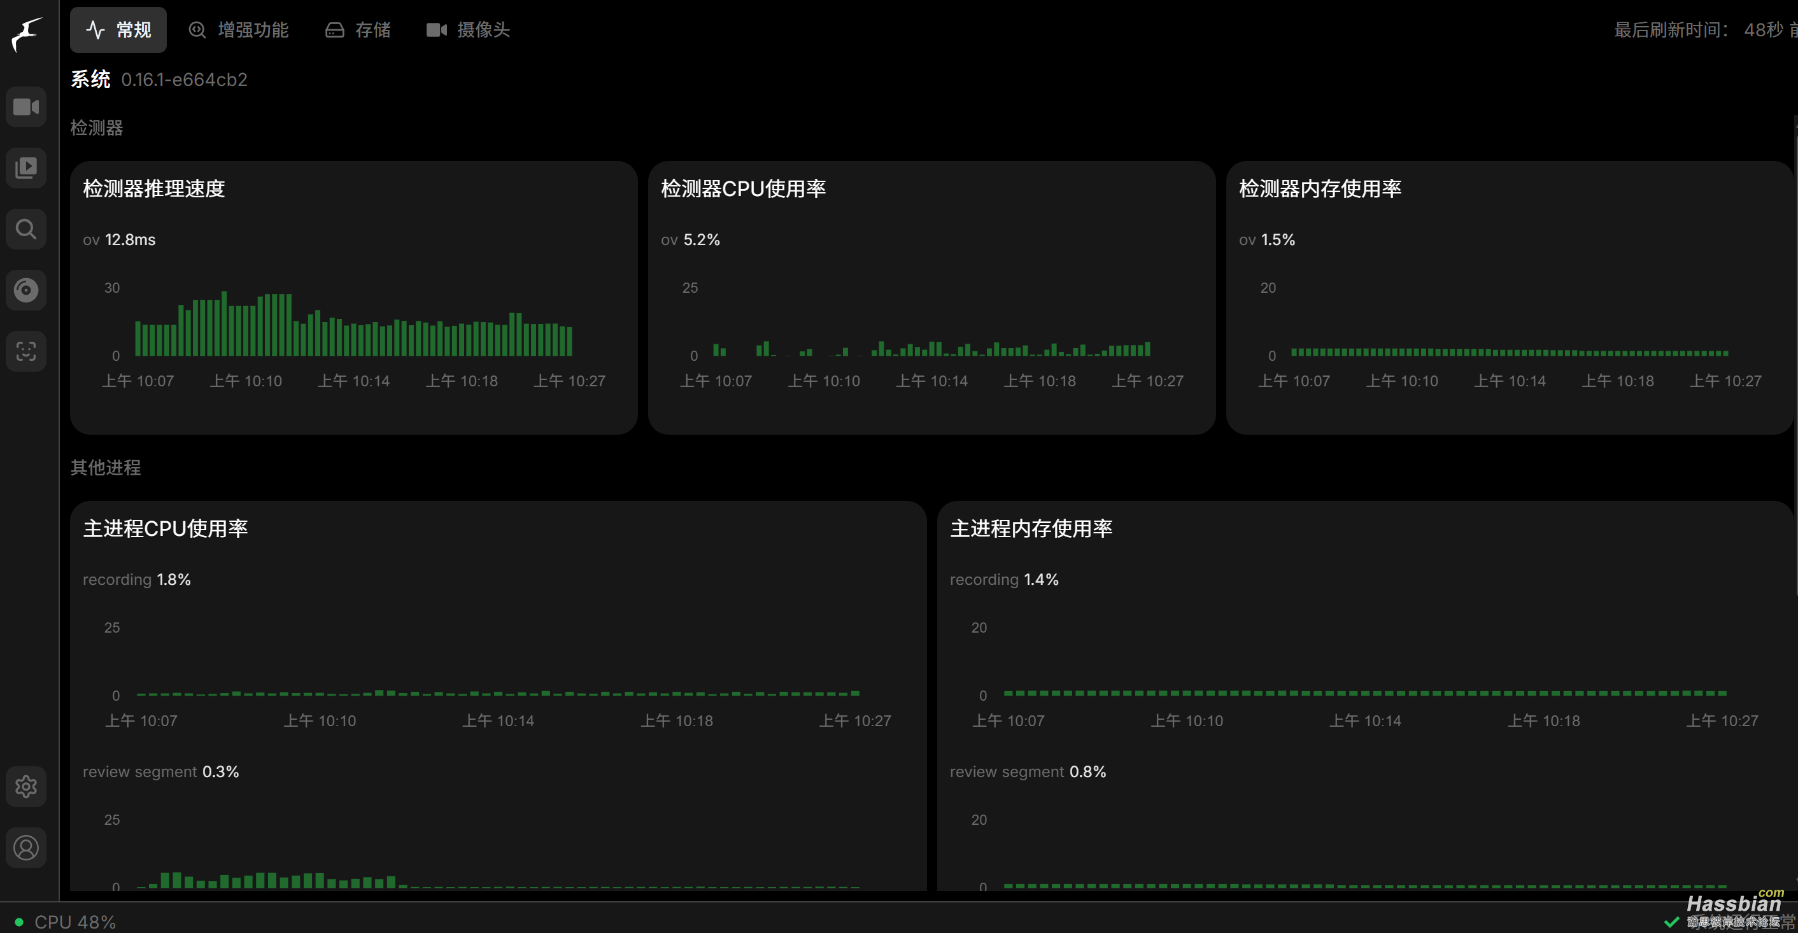Open the review playback icon
This screenshot has width=1798, height=933.
pyautogui.click(x=27, y=168)
